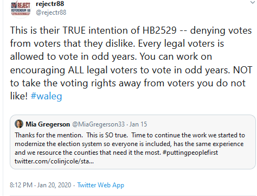The width and height of the screenshot is (257, 196).
Task: Click the Jan 20, 2020 date of the tweet
Action: (54, 185)
